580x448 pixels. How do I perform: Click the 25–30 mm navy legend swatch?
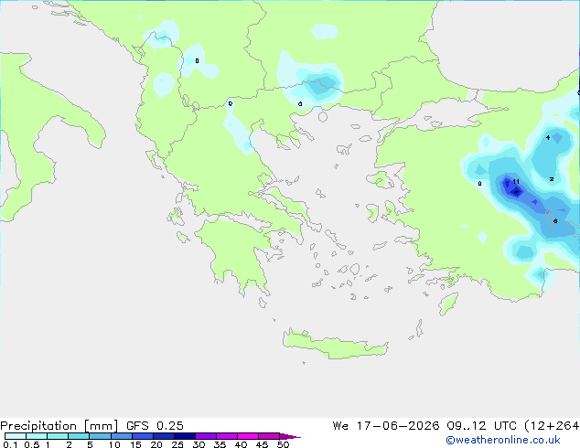tap(184, 436)
